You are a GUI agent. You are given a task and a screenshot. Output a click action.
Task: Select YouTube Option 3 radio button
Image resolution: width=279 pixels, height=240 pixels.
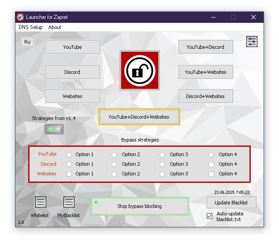(x=162, y=155)
